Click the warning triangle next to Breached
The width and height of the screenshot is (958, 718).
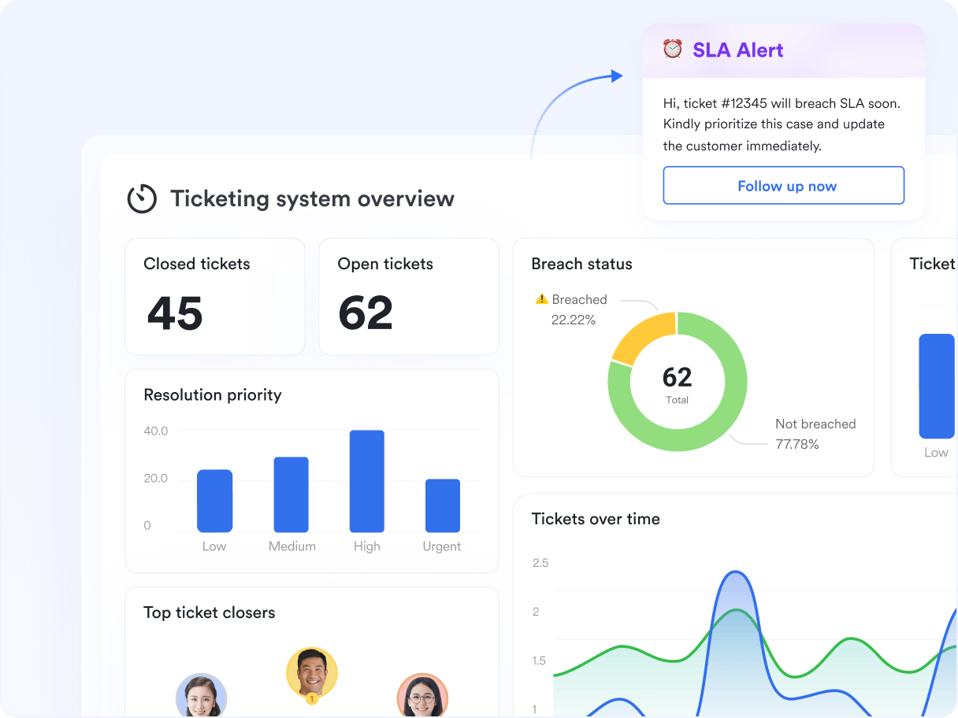coord(541,299)
